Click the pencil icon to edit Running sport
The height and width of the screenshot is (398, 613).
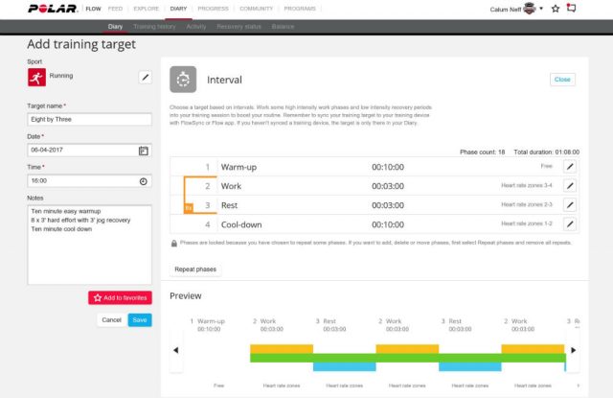pyautogui.click(x=145, y=77)
